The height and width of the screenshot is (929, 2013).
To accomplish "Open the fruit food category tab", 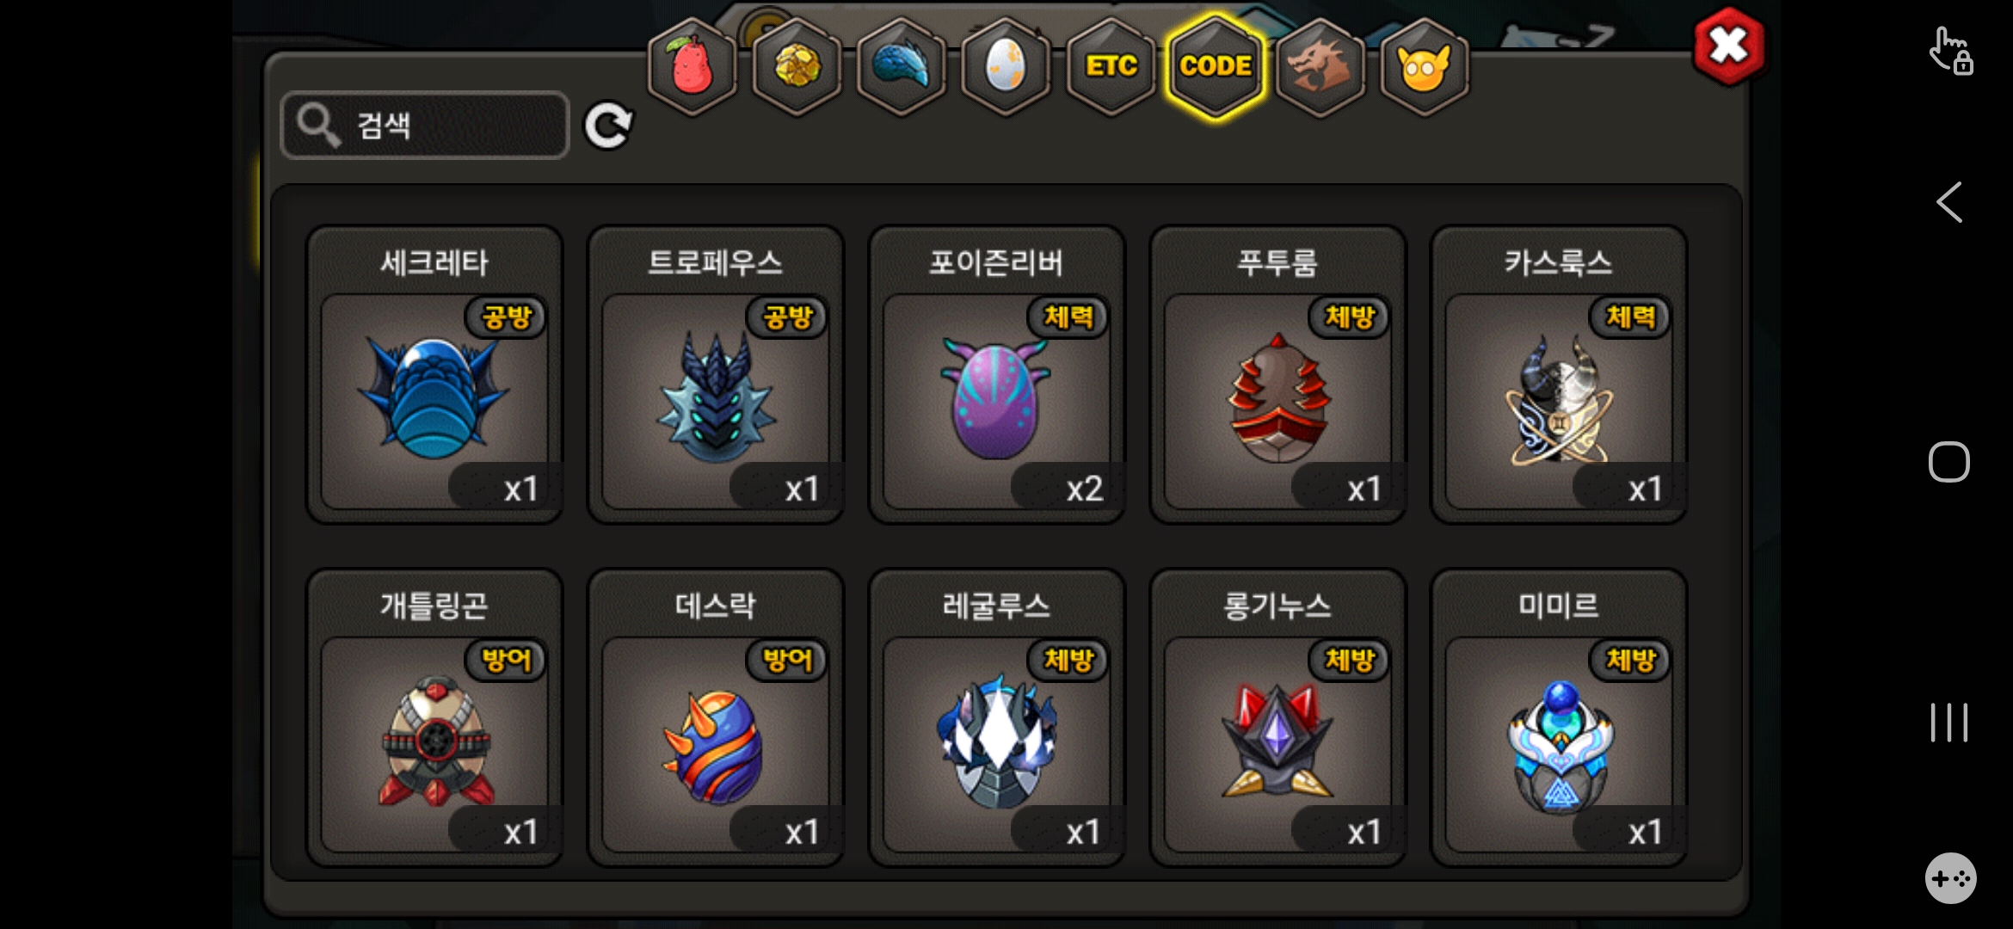I will pos(693,66).
